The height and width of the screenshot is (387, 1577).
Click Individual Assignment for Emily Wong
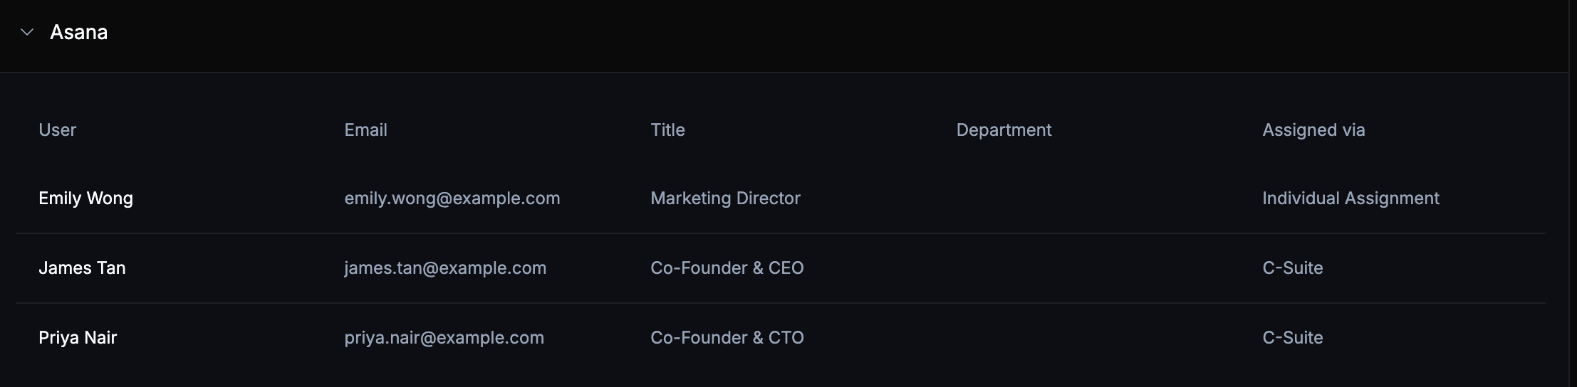1350,198
